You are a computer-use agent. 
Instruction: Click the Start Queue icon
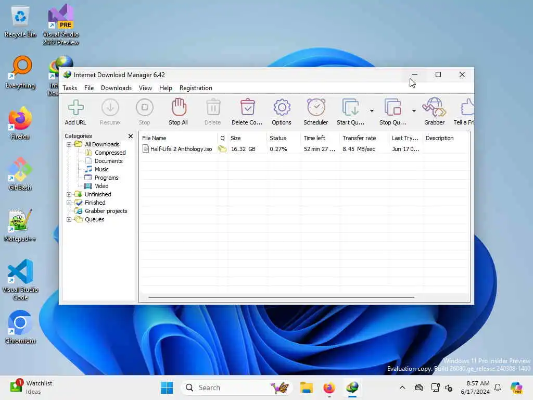350,107
